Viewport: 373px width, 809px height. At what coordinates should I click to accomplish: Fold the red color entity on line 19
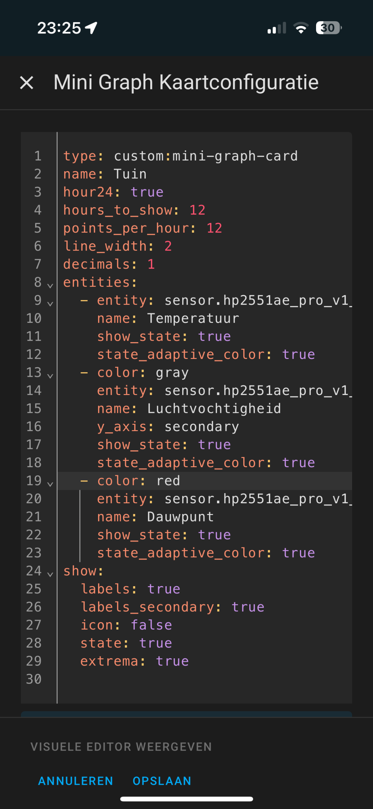pyautogui.click(x=50, y=484)
